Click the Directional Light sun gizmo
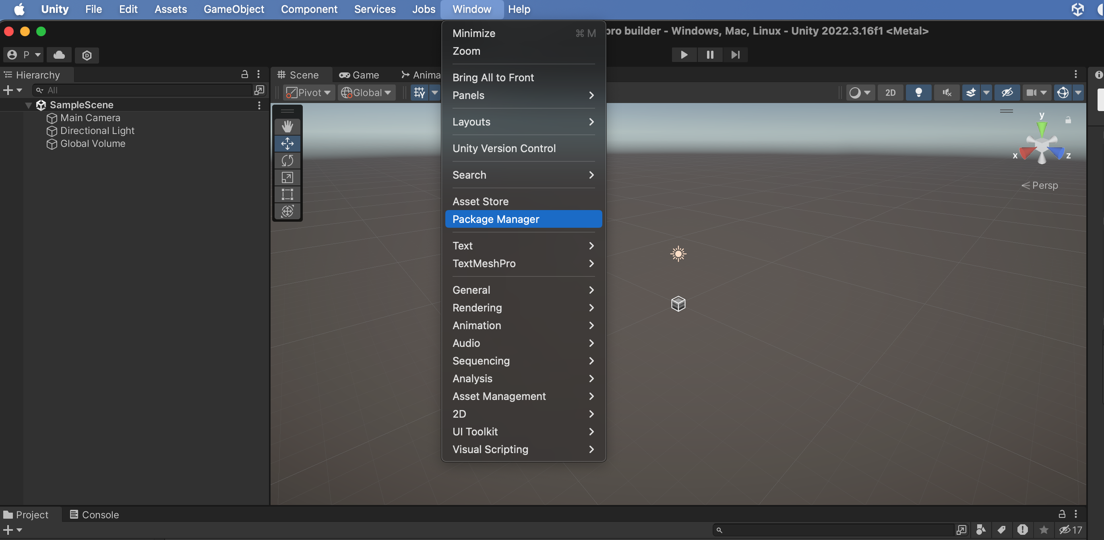1104x540 pixels. (x=678, y=254)
